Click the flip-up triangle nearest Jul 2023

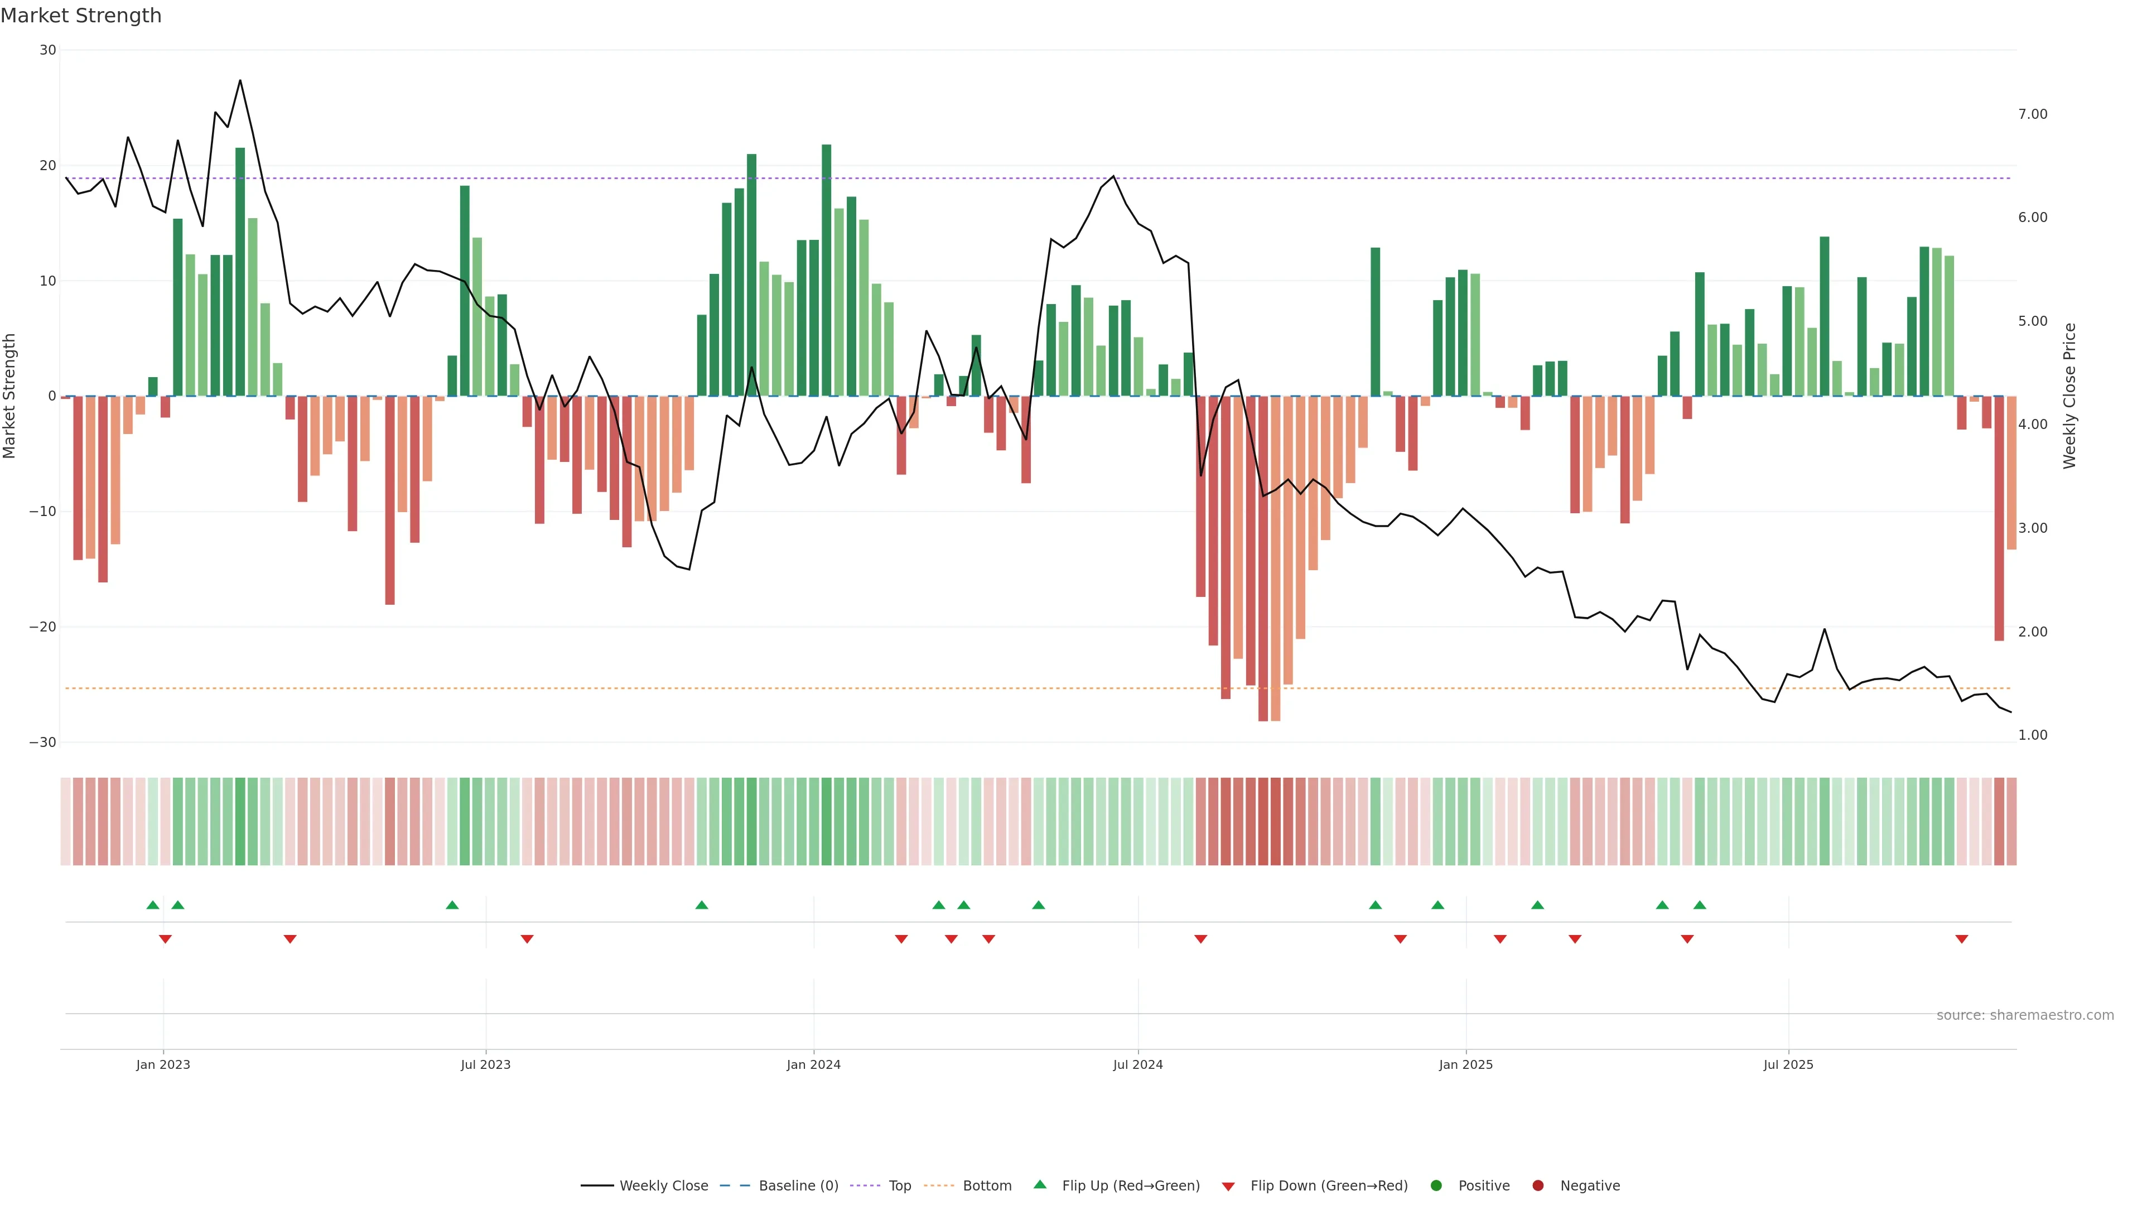[452, 905]
